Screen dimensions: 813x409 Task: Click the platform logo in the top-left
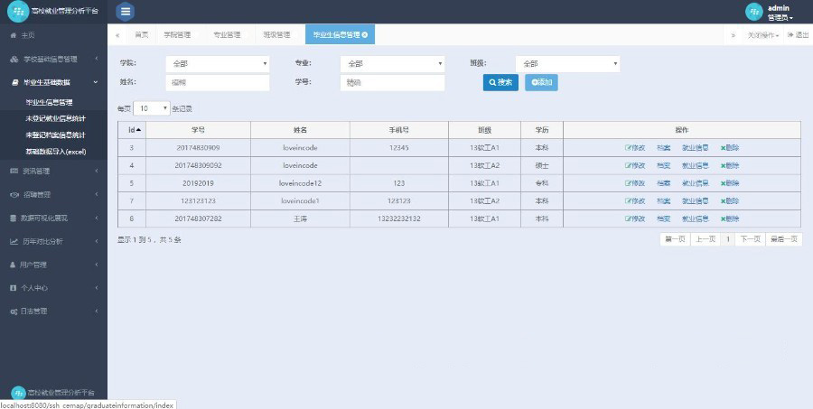click(20, 12)
